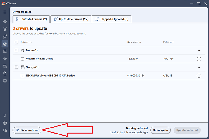Image resolution: width=209 pixels, height=139 pixels.
Task: Select the Storage (1) group checkbox
Action: 16,67
